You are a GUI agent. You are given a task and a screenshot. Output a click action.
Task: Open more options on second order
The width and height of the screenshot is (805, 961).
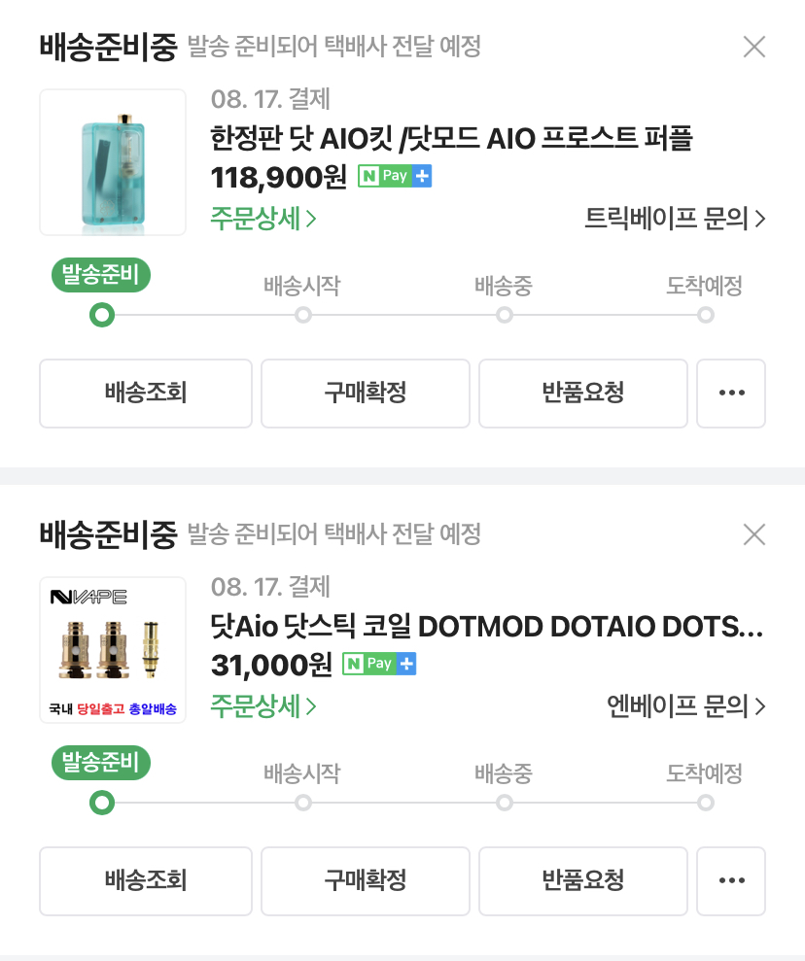731,881
